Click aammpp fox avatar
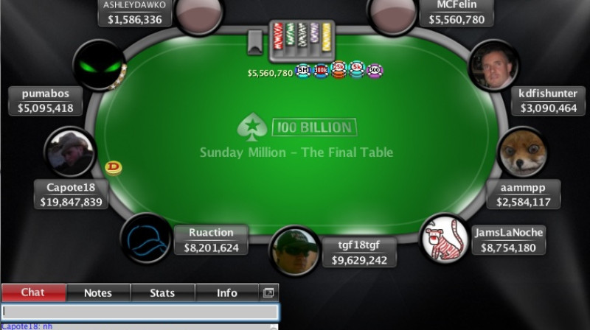Screen dimensions: 590x330 [x=522, y=152]
